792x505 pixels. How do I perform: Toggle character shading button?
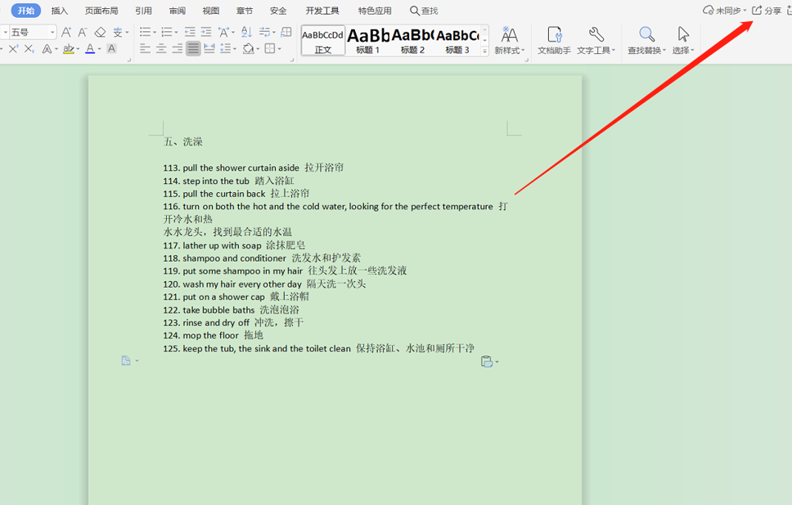click(111, 49)
